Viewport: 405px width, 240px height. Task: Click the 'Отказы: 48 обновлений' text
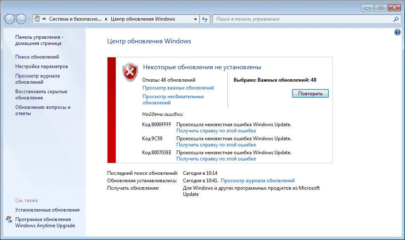[169, 80]
